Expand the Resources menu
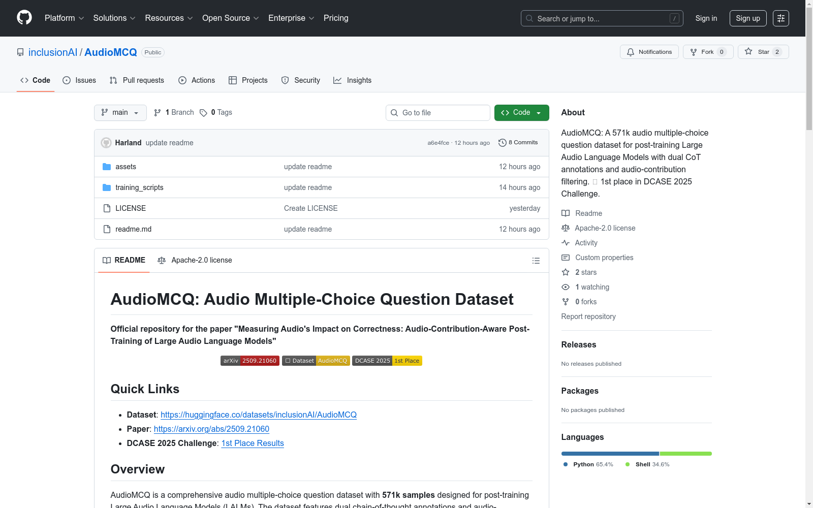This screenshot has width=813, height=508. point(169,18)
